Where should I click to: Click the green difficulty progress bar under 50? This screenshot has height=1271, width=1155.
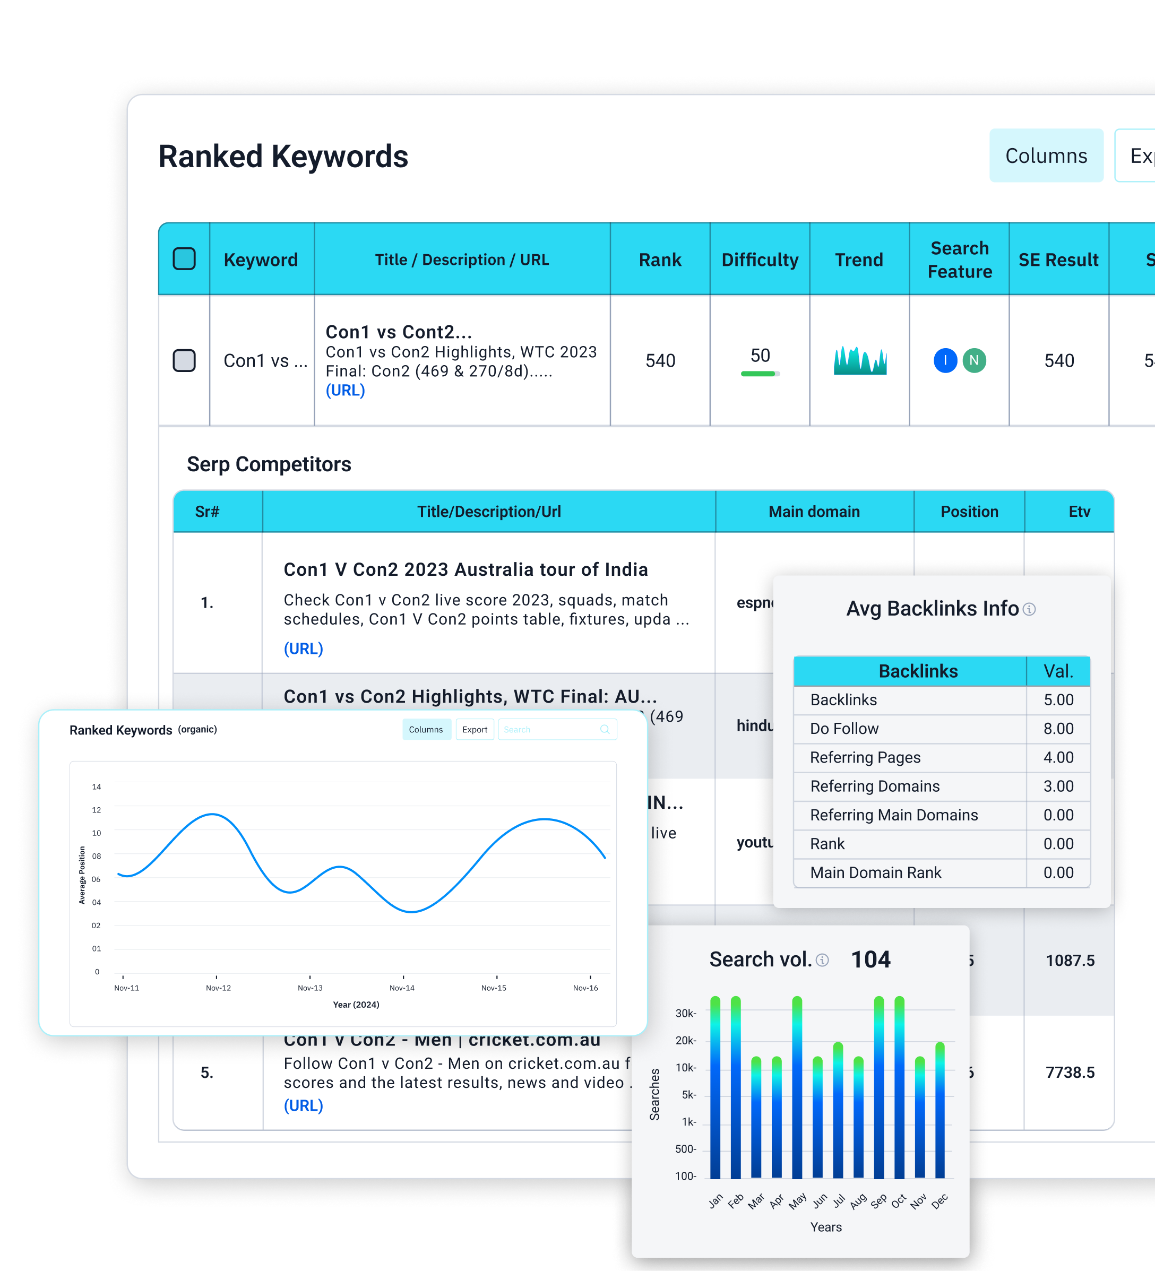coord(759,374)
